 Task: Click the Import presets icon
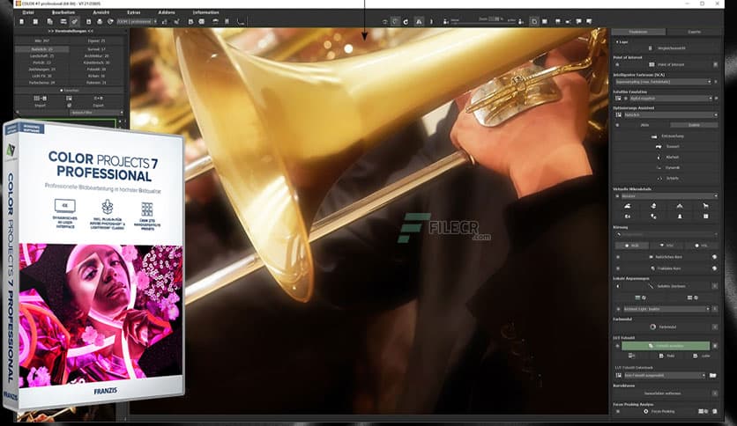pyautogui.click(x=41, y=99)
